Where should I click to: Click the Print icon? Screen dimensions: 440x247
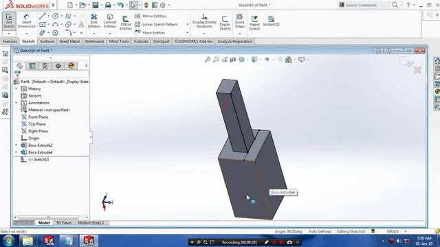[x=108, y=5]
